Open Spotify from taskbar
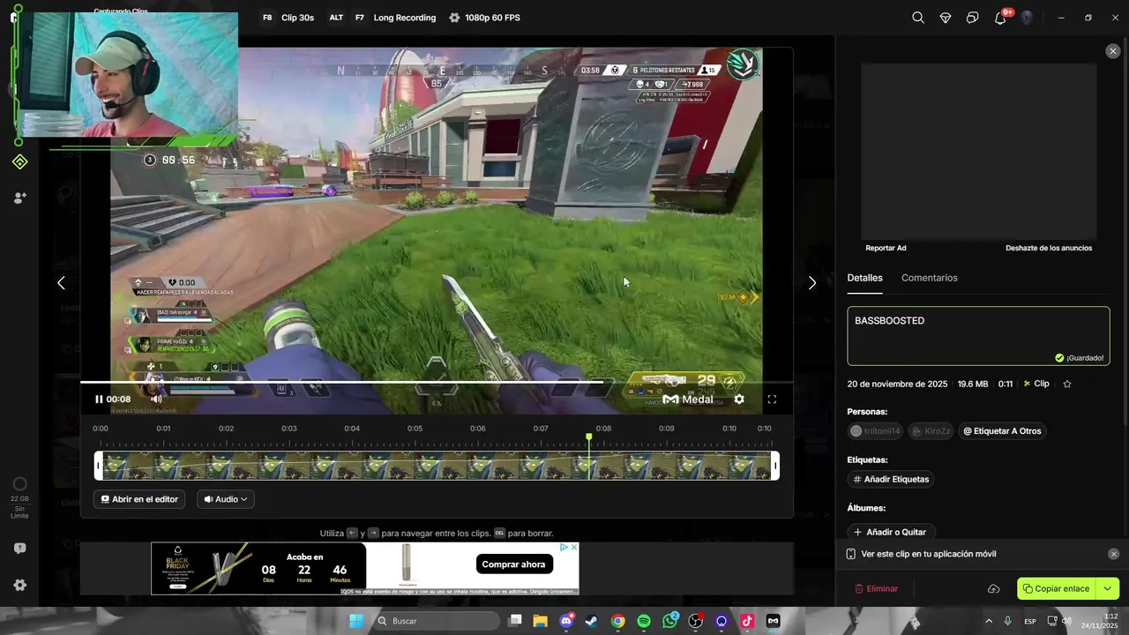The width and height of the screenshot is (1129, 635). click(644, 621)
